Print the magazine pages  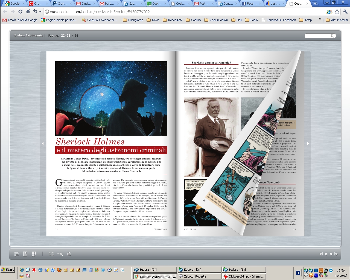click(x=69, y=254)
